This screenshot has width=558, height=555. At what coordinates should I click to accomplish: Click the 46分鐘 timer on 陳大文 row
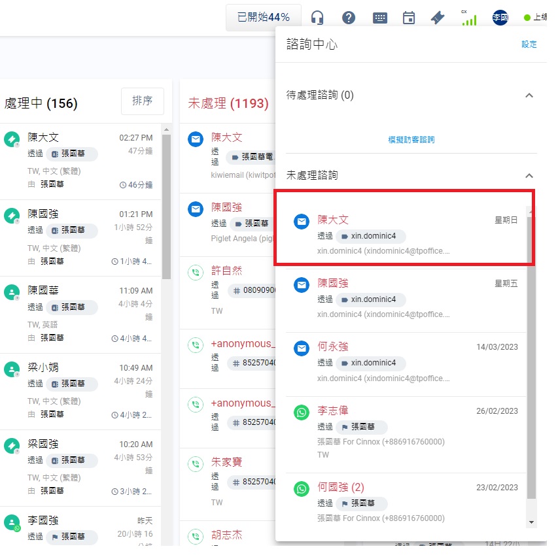click(136, 185)
